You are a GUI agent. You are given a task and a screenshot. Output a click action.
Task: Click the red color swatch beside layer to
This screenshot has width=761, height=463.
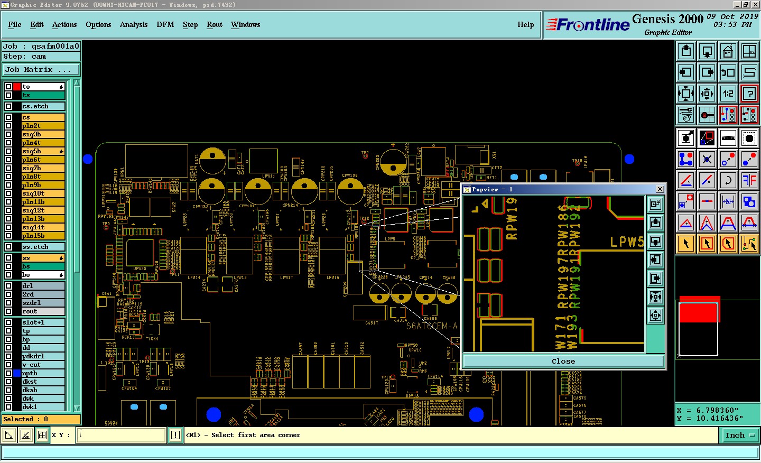17,87
